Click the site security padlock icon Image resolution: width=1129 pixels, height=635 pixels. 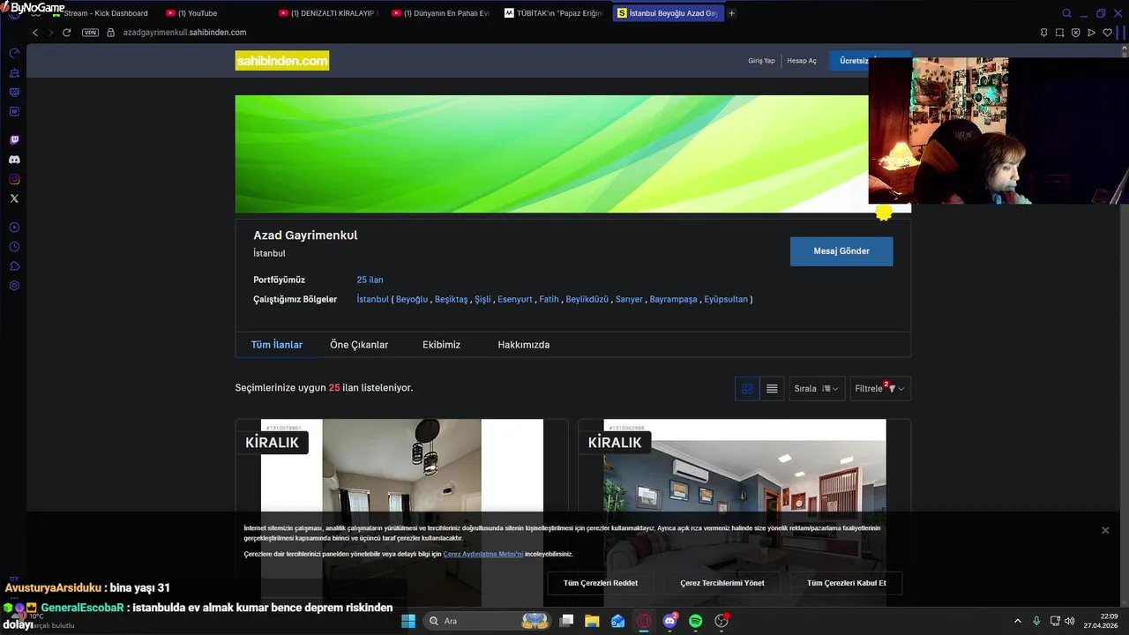(x=111, y=33)
